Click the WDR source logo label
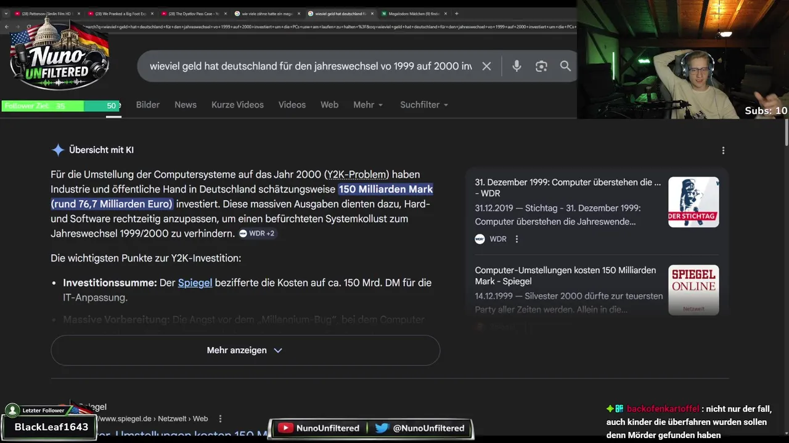789x443 pixels. click(491, 239)
